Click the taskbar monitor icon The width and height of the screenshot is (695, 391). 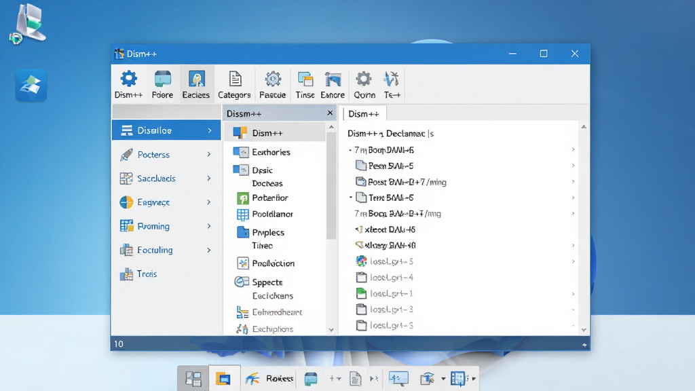pyautogui.click(x=398, y=378)
